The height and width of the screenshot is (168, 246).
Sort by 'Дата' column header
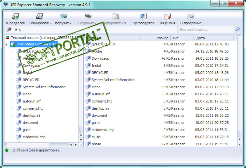[214, 38]
